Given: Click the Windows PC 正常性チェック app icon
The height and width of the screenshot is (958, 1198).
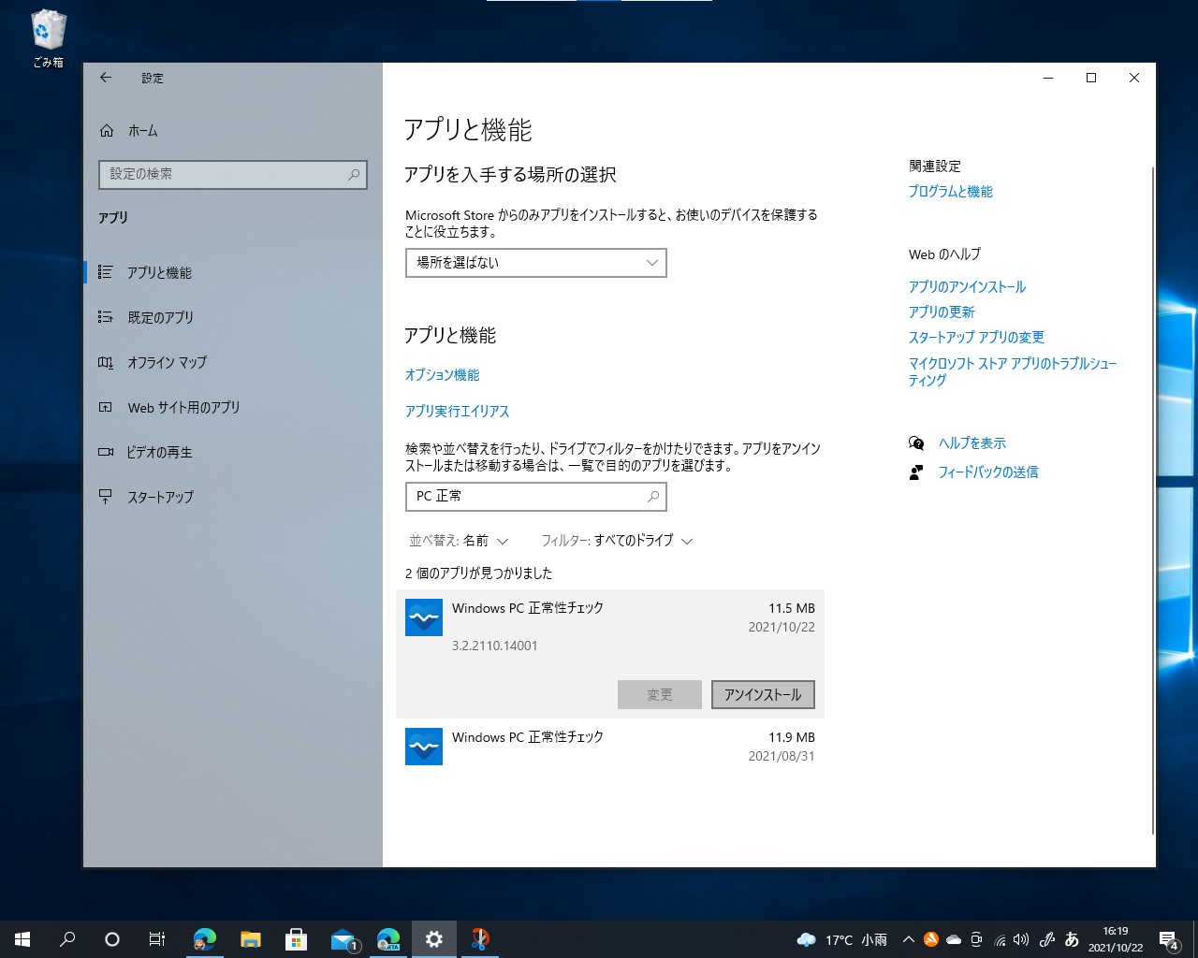Looking at the screenshot, I should pos(423,617).
